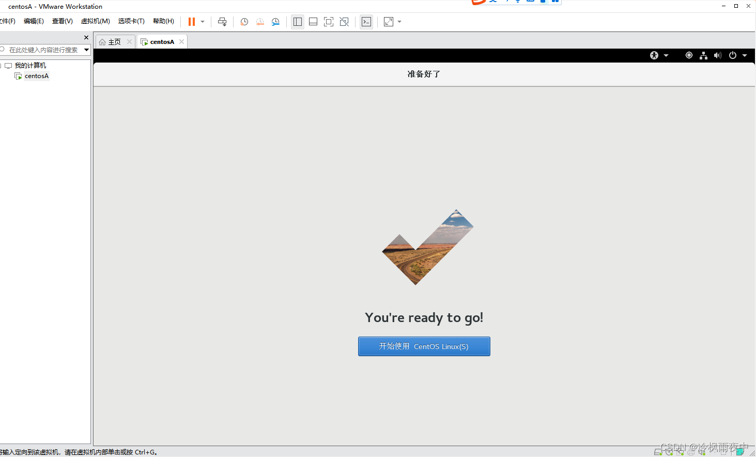The height and width of the screenshot is (457, 756).
Task: Click 开始使用 CentOS Linux(S) button
Action: [424, 346]
